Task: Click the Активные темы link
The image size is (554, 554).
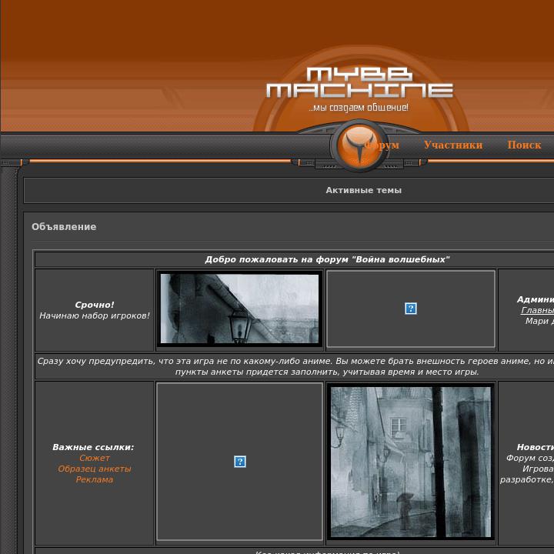Action: [x=363, y=190]
